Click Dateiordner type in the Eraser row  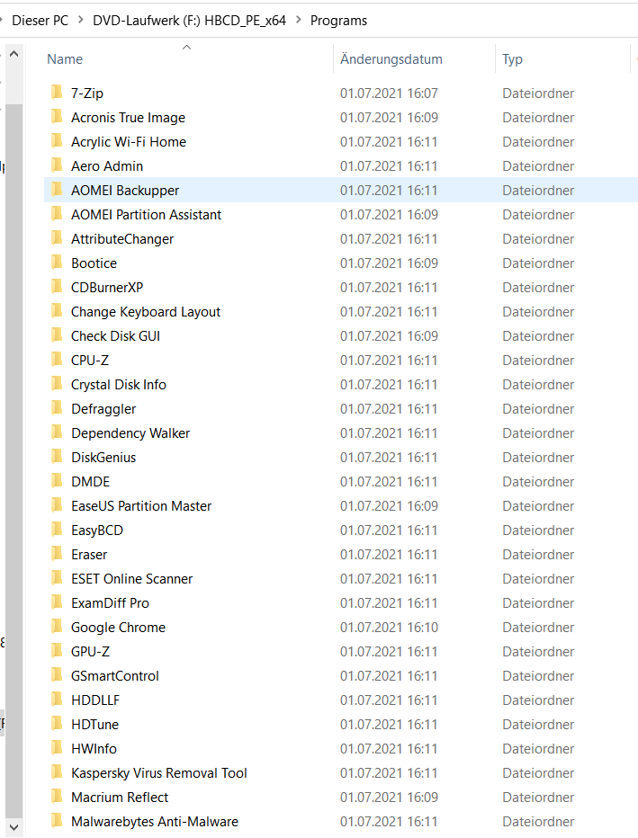tap(538, 554)
